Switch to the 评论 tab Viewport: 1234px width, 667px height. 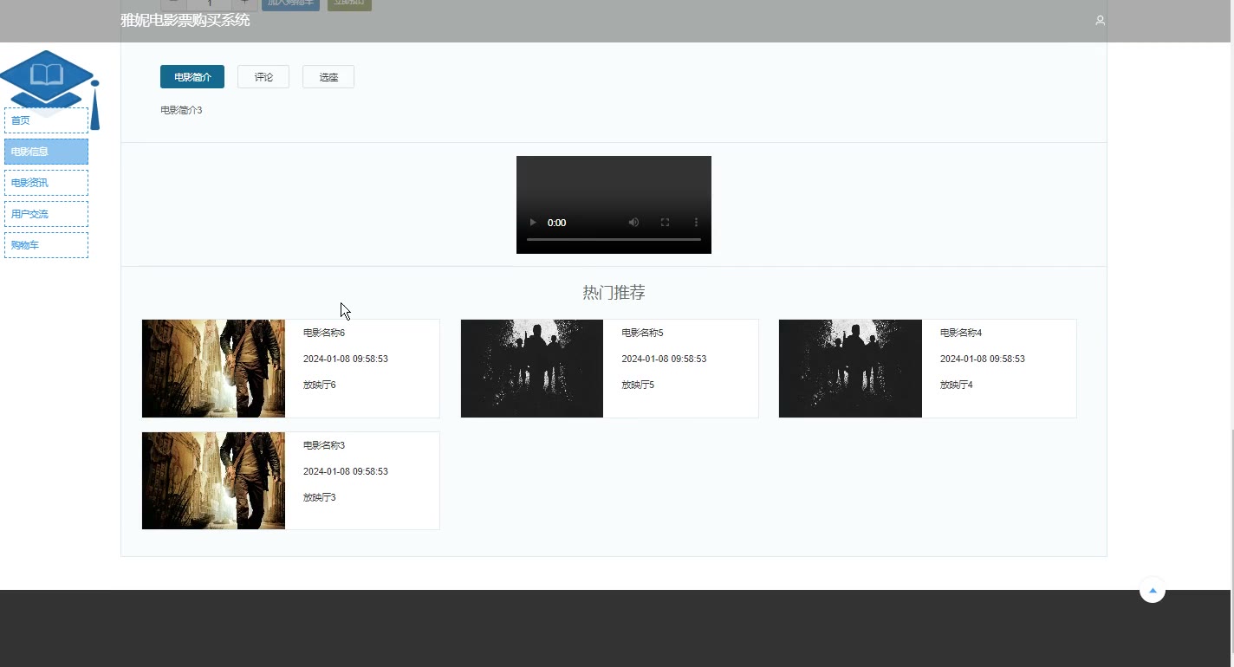[x=263, y=77]
